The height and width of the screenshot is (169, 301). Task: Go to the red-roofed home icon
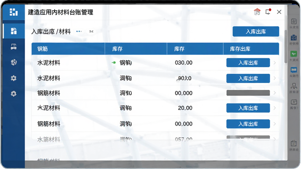[257, 12]
